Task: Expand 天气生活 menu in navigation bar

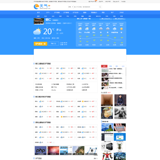Action: pyautogui.click(x=76, y=12)
